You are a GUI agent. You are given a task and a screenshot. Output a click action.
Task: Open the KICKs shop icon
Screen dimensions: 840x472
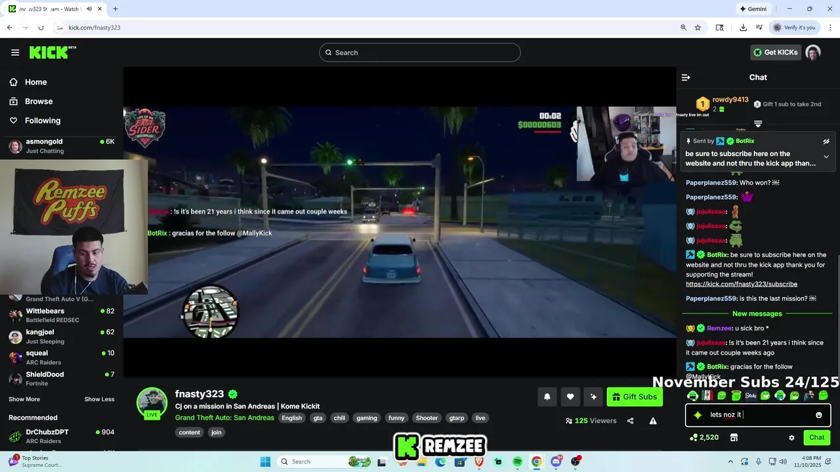tap(734, 437)
